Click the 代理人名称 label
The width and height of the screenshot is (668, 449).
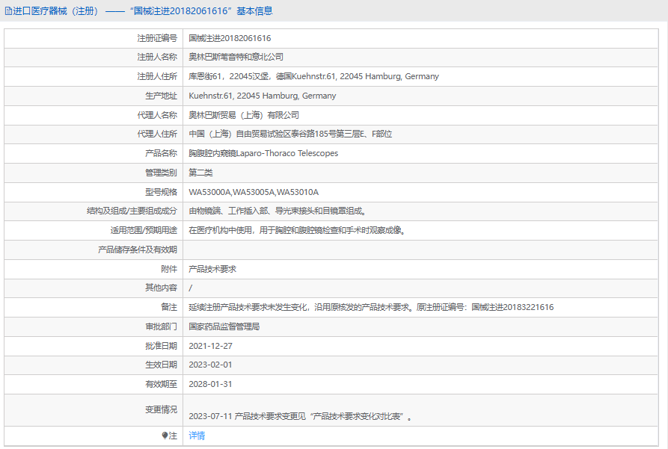point(157,115)
